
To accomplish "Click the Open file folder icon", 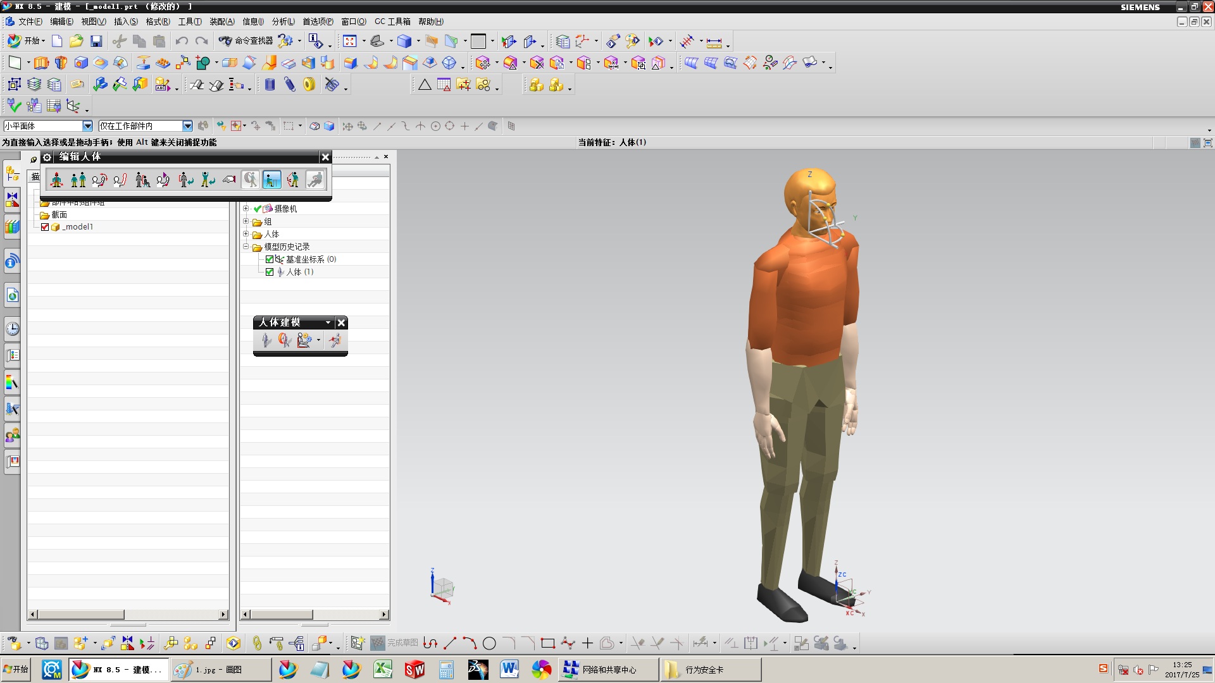I will (x=77, y=41).
